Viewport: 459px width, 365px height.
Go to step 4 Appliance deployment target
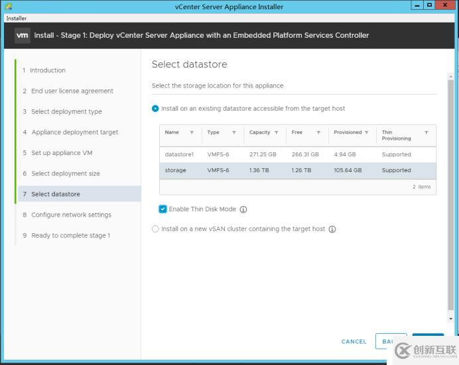point(70,132)
